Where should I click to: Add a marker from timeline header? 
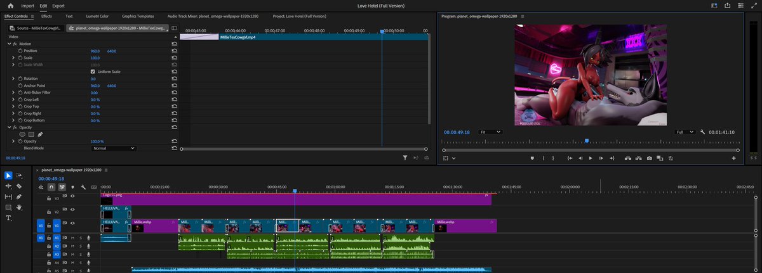(73, 187)
